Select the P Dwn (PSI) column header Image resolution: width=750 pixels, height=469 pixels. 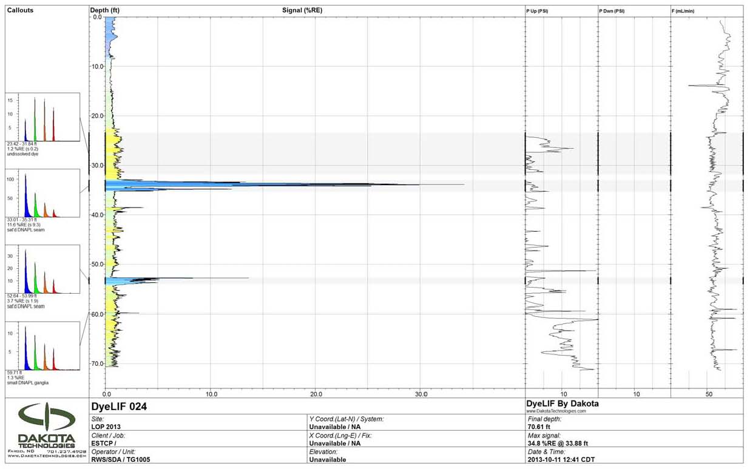612,11
